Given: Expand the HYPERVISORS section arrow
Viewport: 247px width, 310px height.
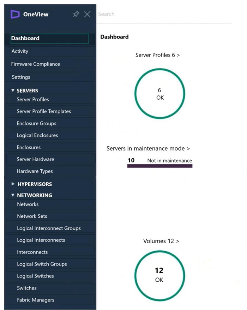Looking at the screenshot, I should [13, 184].
